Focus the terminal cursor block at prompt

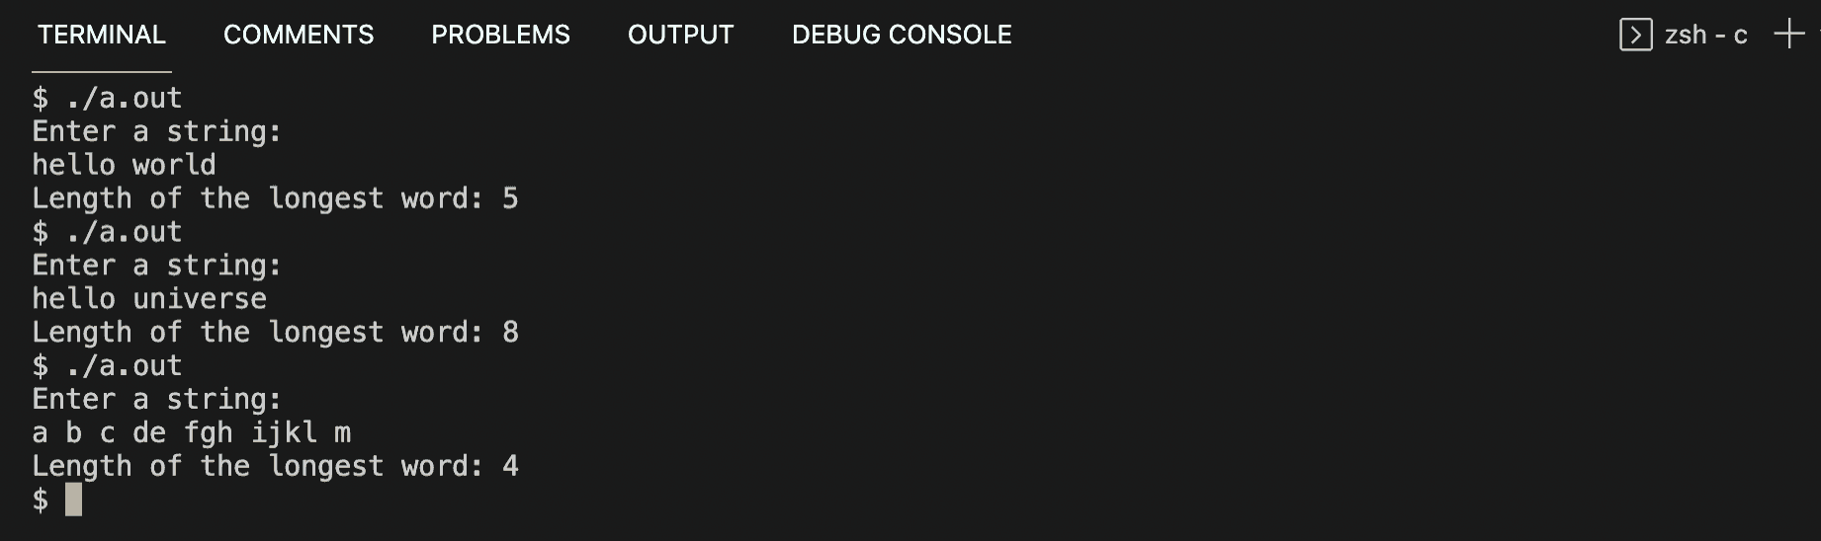tap(73, 500)
